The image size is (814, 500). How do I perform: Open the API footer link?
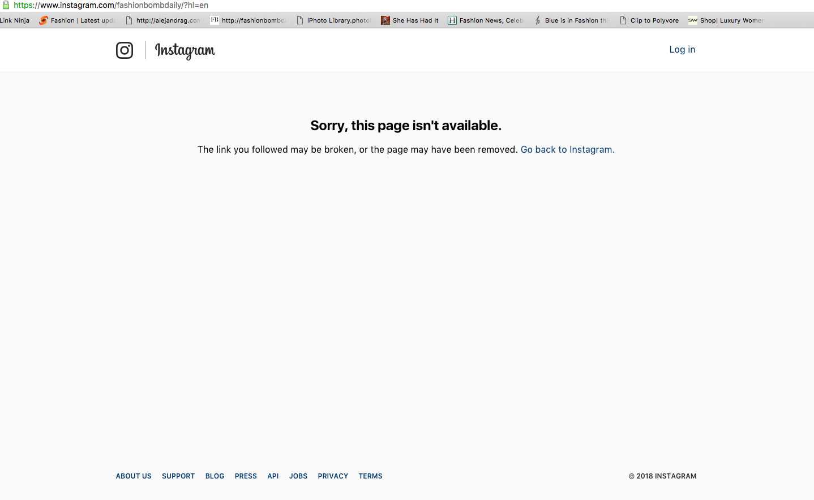[x=273, y=476]
